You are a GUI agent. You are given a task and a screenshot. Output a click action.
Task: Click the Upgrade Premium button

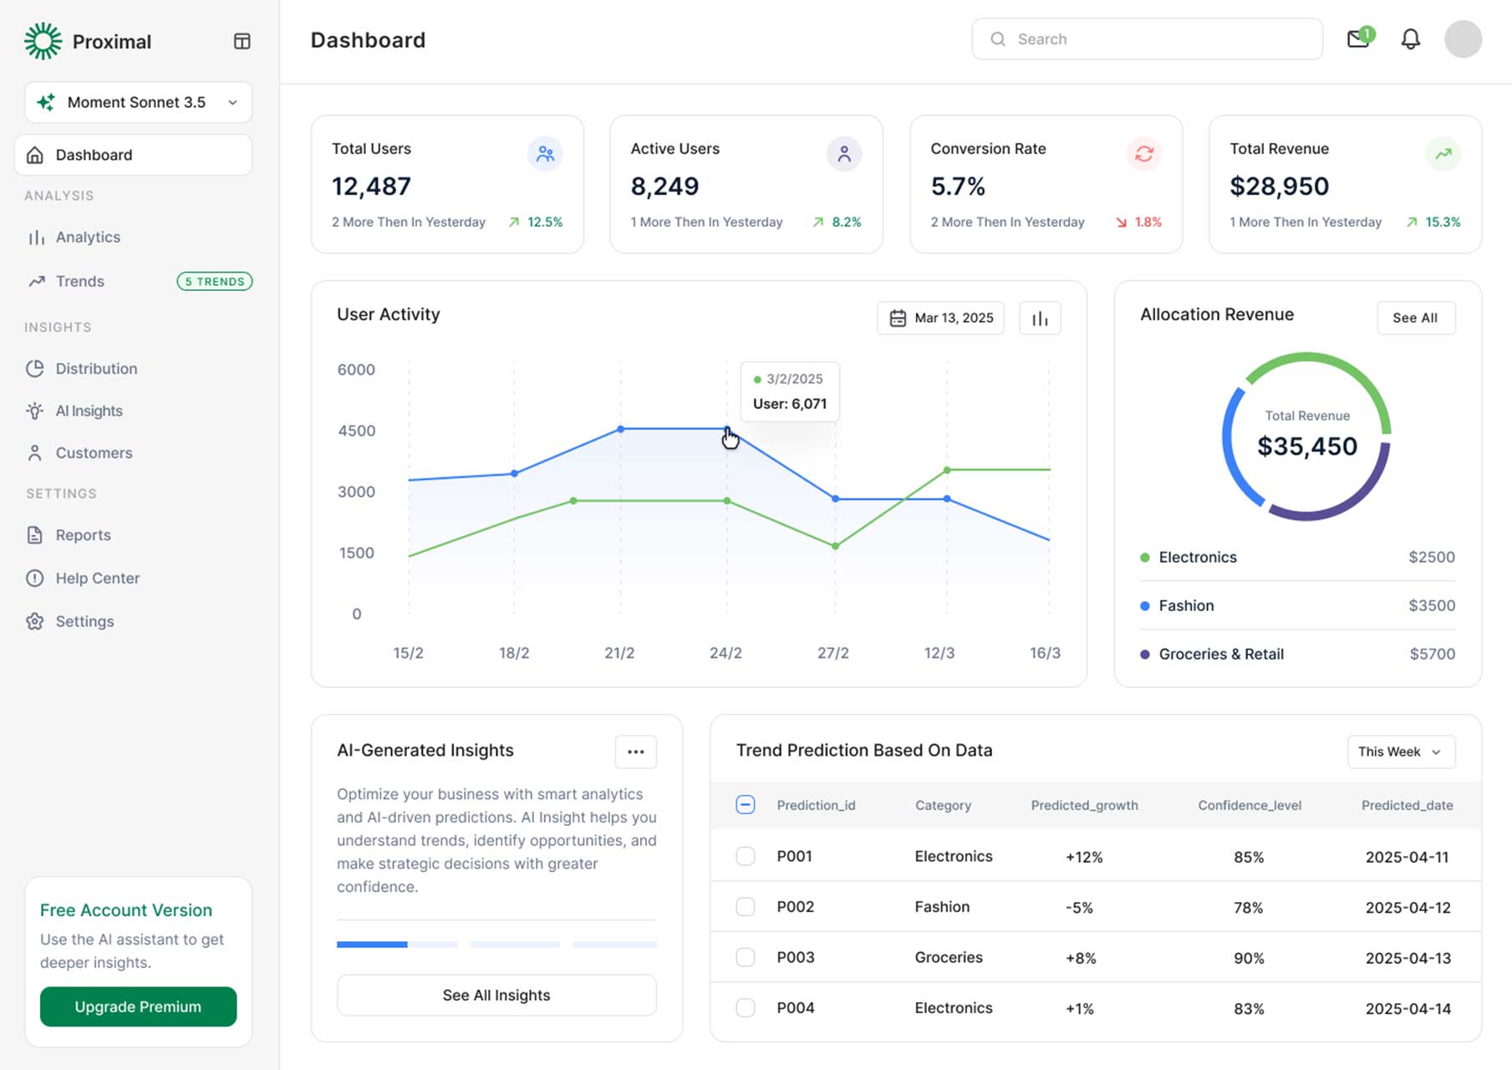(138, 1006)
